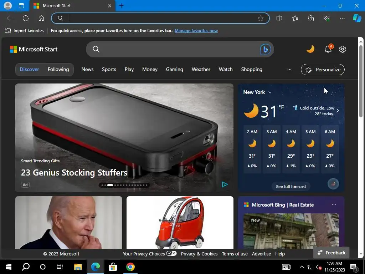
Task: Open Browser essentials heart icon
Action: (327, 18)
